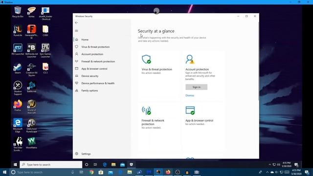
Task: Expand the hamburger navigation menu in Windows Security
Action: (x=76, y=31)
